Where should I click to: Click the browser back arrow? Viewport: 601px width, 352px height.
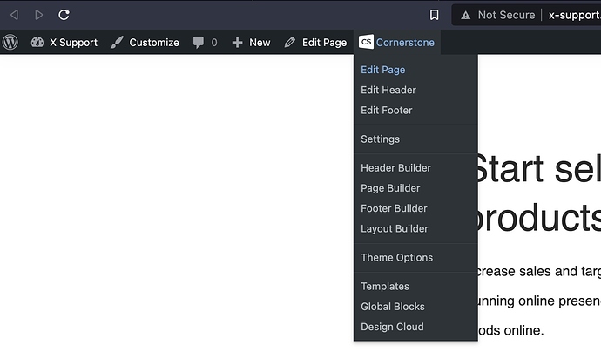[14, 15]
